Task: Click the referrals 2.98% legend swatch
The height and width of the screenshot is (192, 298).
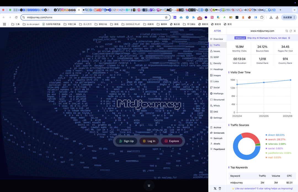Action: click(267, 144)
